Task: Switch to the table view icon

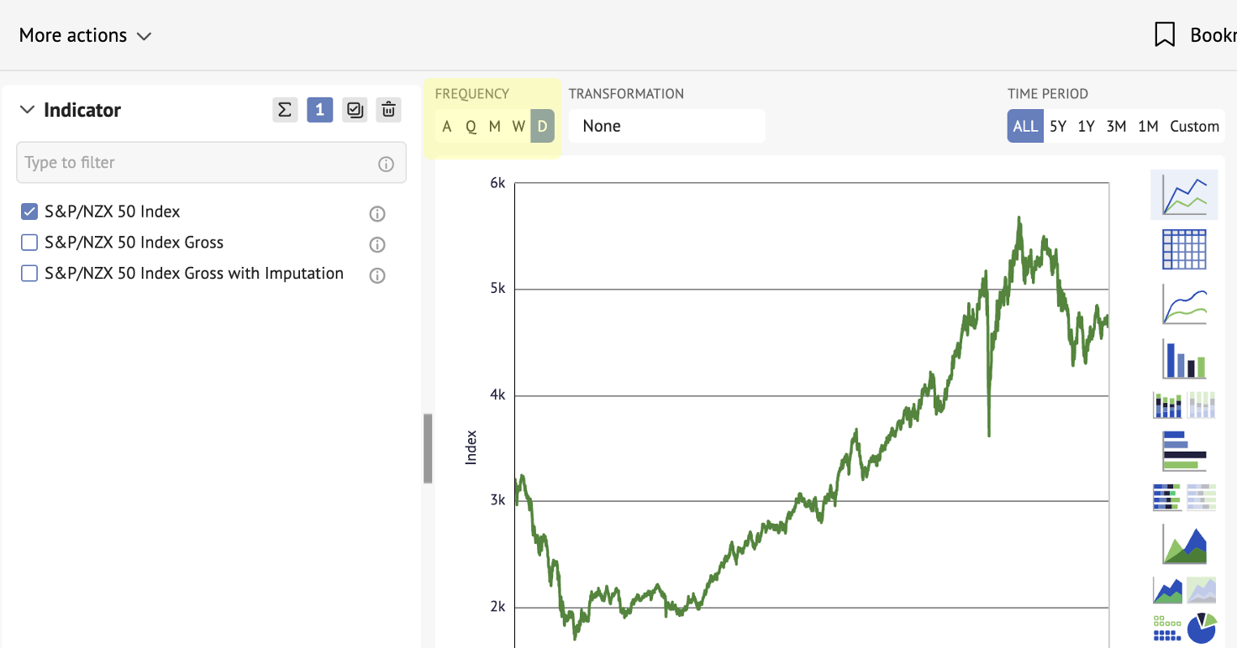Action: [1184, 249]
